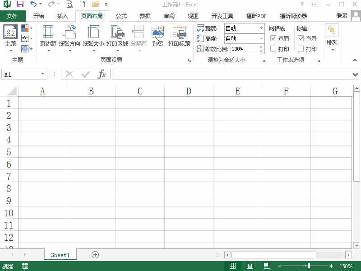Open the Width (宽度) dropdown
Viewport: 361px width, 271px height.
261,28
